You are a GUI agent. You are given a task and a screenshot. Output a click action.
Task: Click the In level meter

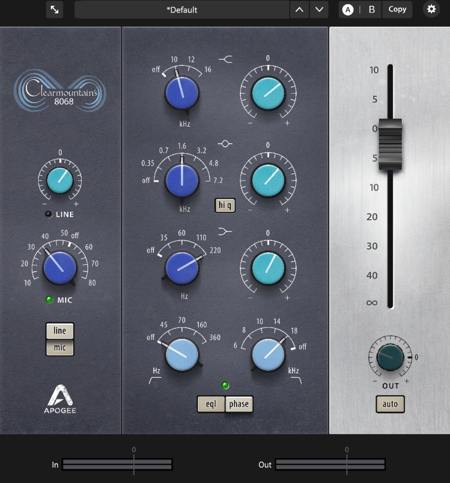(x=117, y=464)
